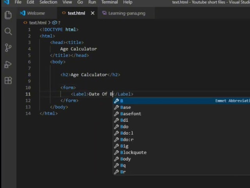
Task: Click the opening <body> tag
Action: (58, 62)
